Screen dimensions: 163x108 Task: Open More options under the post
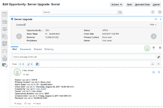pos(37,104)
